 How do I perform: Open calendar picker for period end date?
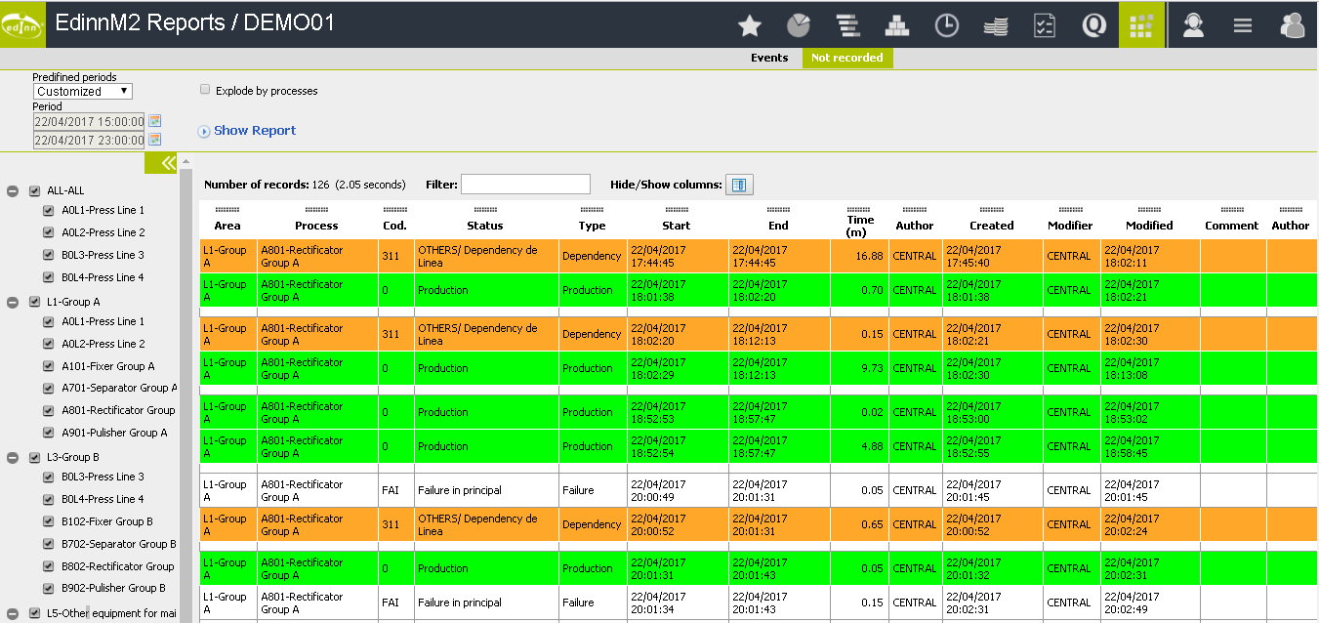[154, 140]
